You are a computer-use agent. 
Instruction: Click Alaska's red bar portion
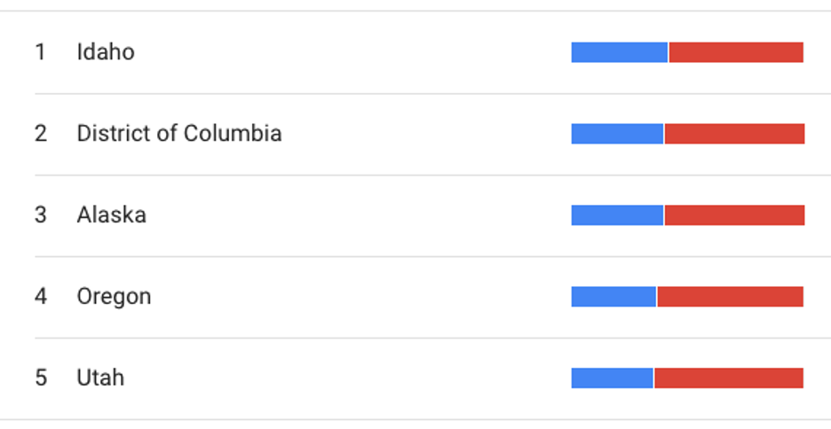click(734, 215)
